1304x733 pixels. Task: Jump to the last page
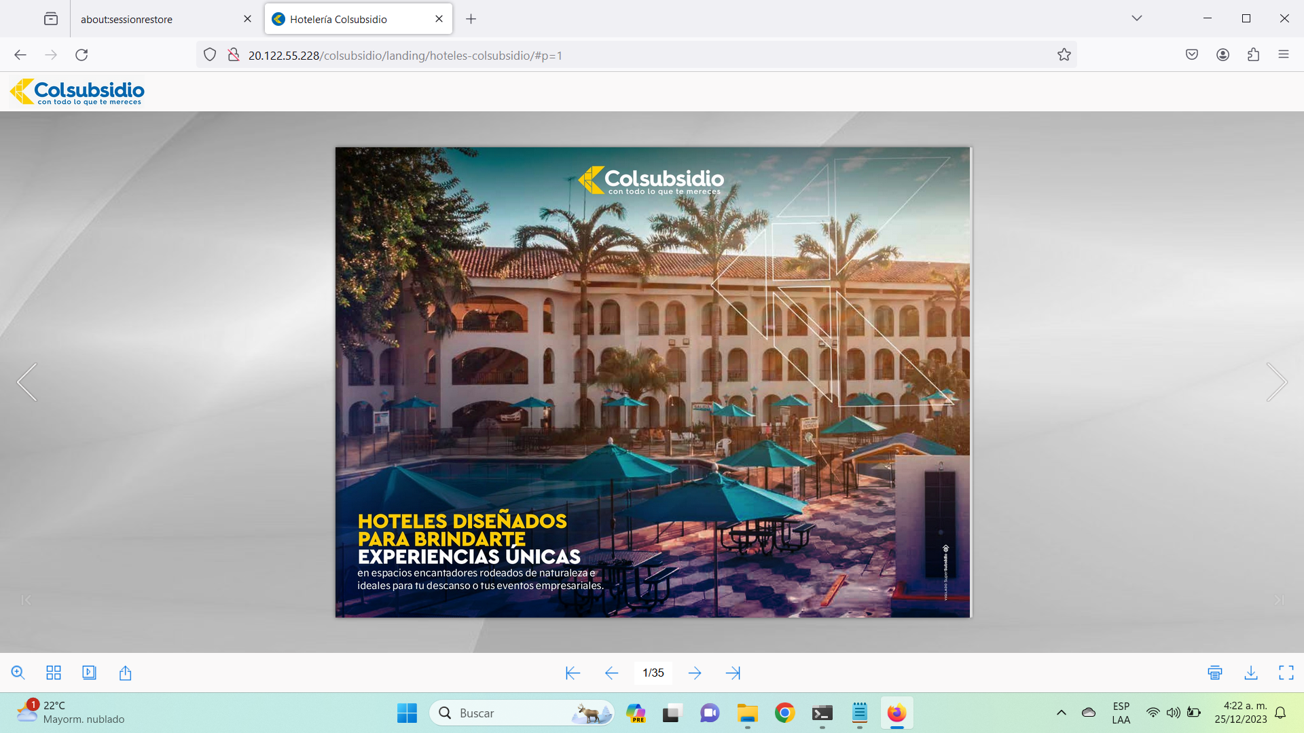click(x=733, y=673)
